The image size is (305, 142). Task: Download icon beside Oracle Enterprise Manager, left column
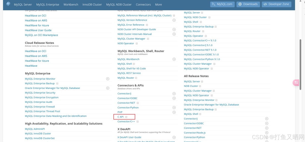(x=108, y=88)
